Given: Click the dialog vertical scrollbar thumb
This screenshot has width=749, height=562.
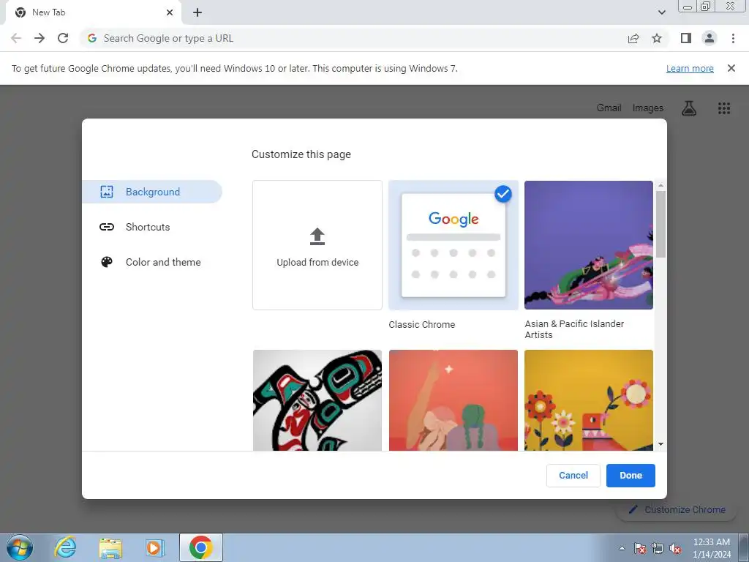Looking at the screenshot, I should 660,224.
